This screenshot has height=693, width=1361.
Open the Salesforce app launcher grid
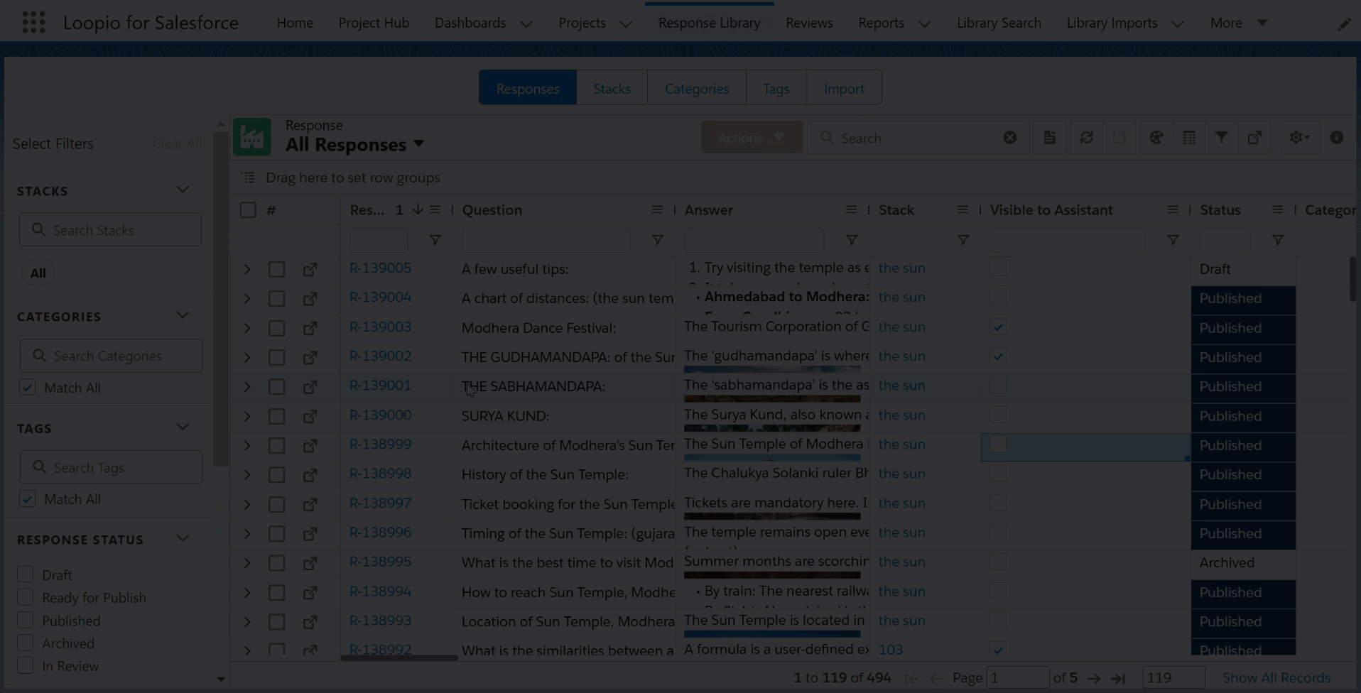click(33, 23)
